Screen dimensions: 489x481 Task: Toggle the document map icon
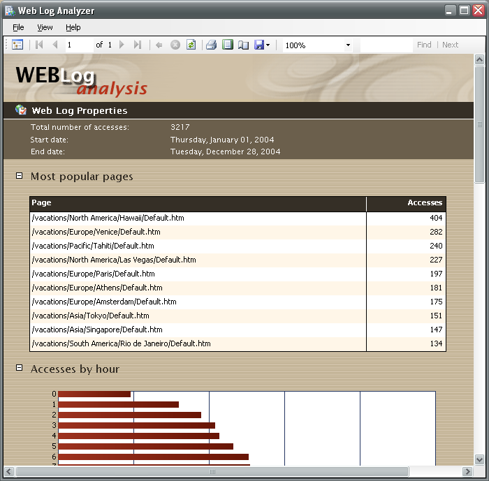(x=17, y=45)
